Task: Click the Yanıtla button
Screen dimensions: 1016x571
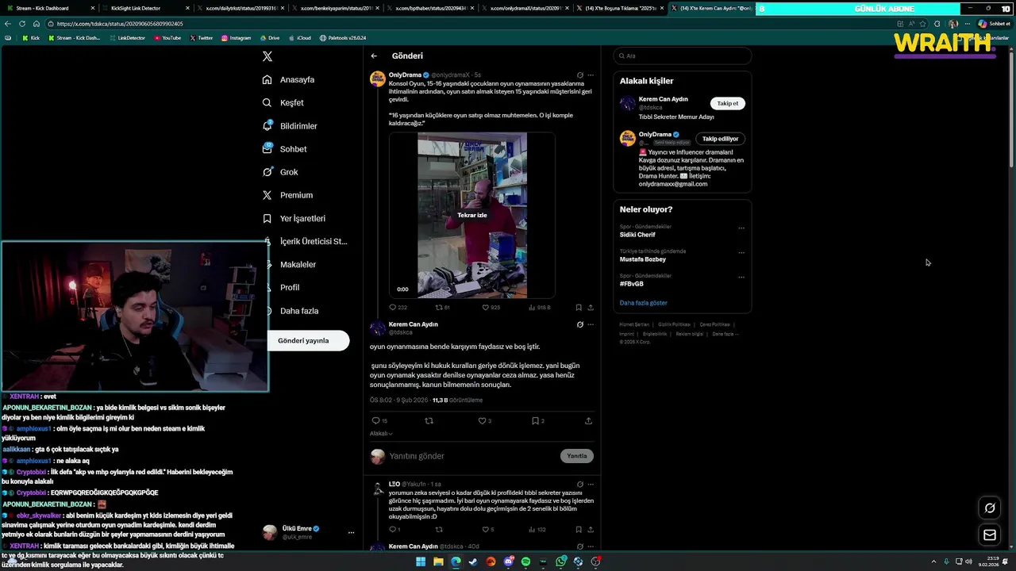Action: coord(577,456)
